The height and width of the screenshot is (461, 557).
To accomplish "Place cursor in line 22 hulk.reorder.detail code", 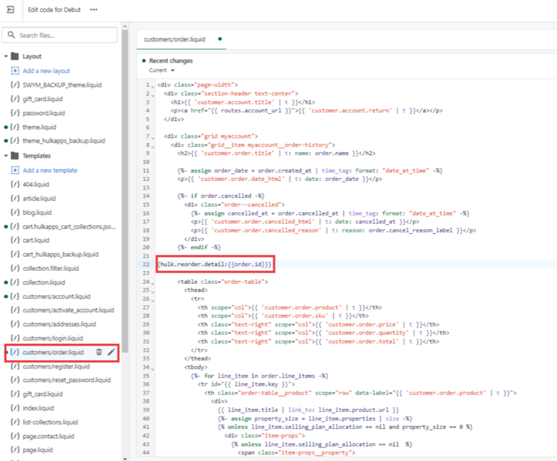I will pos(214,264).
